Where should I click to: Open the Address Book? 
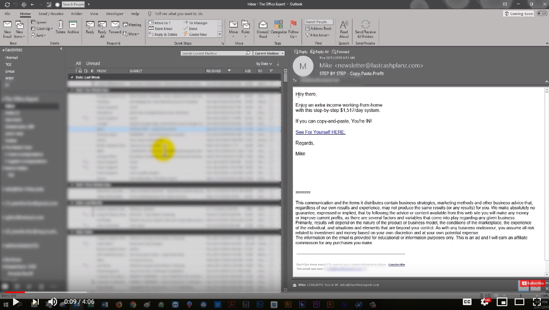tap(318, 29)
